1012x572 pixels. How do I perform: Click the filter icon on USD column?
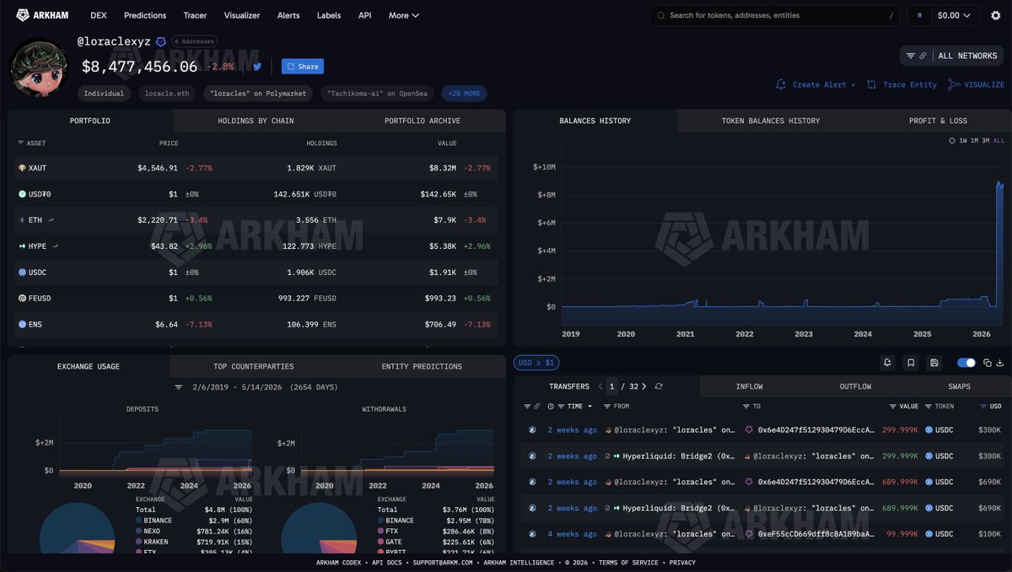[984, 407]
